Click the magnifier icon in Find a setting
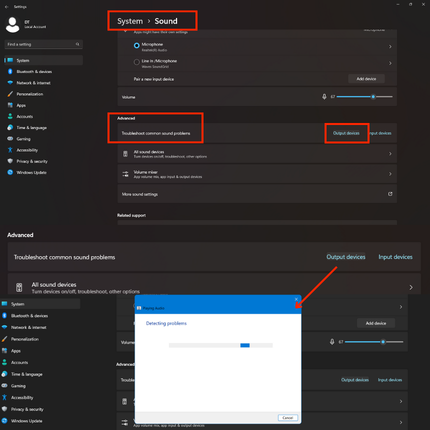Screen dimensions: 430x430 [x=77, y=44]
